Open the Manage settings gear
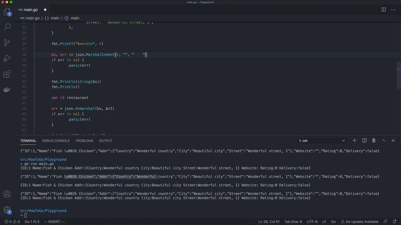 pyautogui.click(x=7, y=210)
